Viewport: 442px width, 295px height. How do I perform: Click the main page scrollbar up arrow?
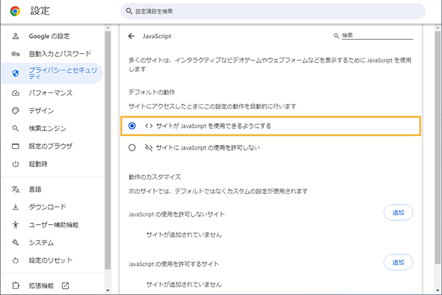[x=437, y=28]
